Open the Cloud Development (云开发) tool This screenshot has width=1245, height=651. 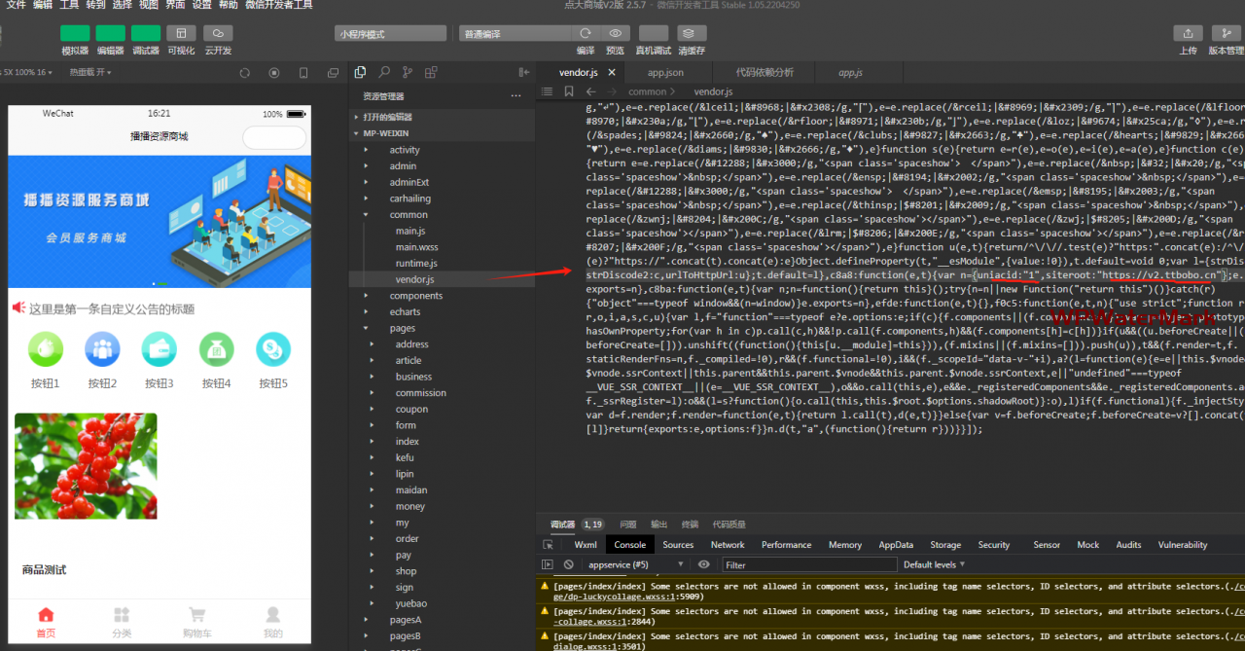tap(218, 33)
